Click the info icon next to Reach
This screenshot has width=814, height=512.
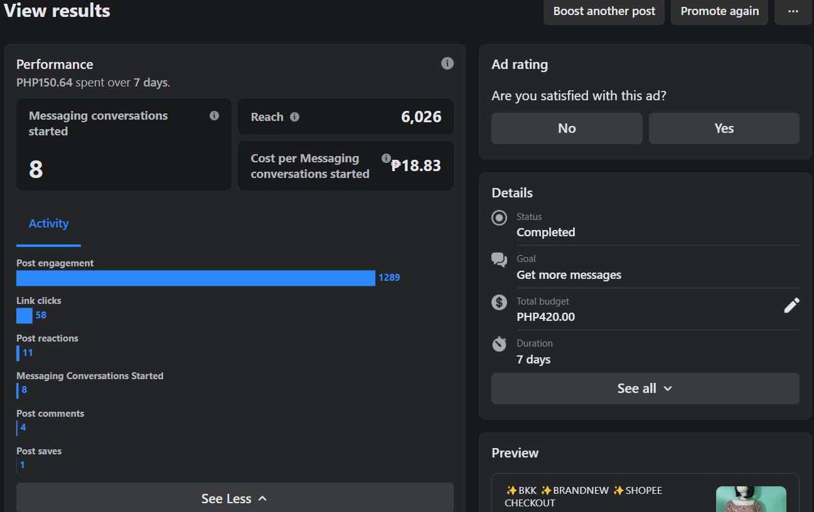(294, 117)
